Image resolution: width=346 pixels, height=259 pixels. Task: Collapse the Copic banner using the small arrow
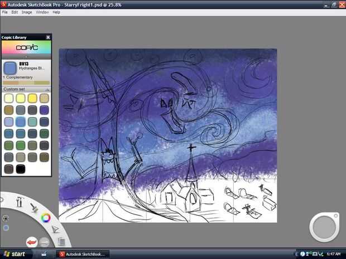(26, 57)
